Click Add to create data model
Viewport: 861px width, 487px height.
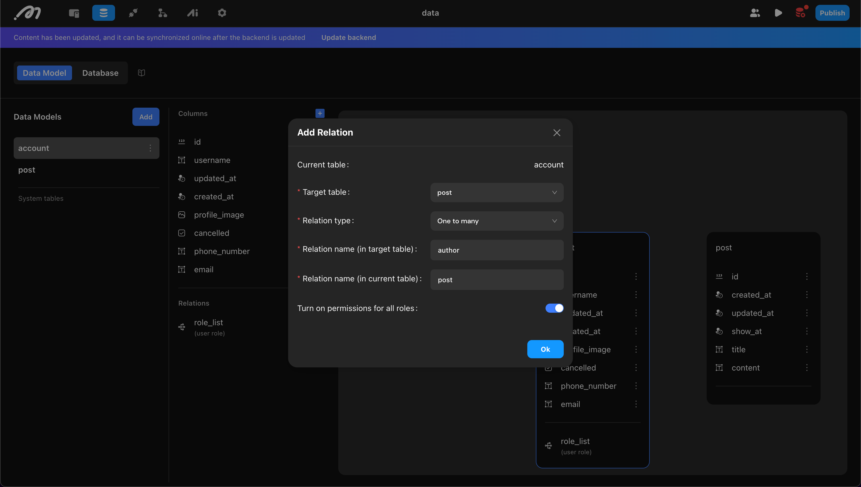click(x=146, y=117)
